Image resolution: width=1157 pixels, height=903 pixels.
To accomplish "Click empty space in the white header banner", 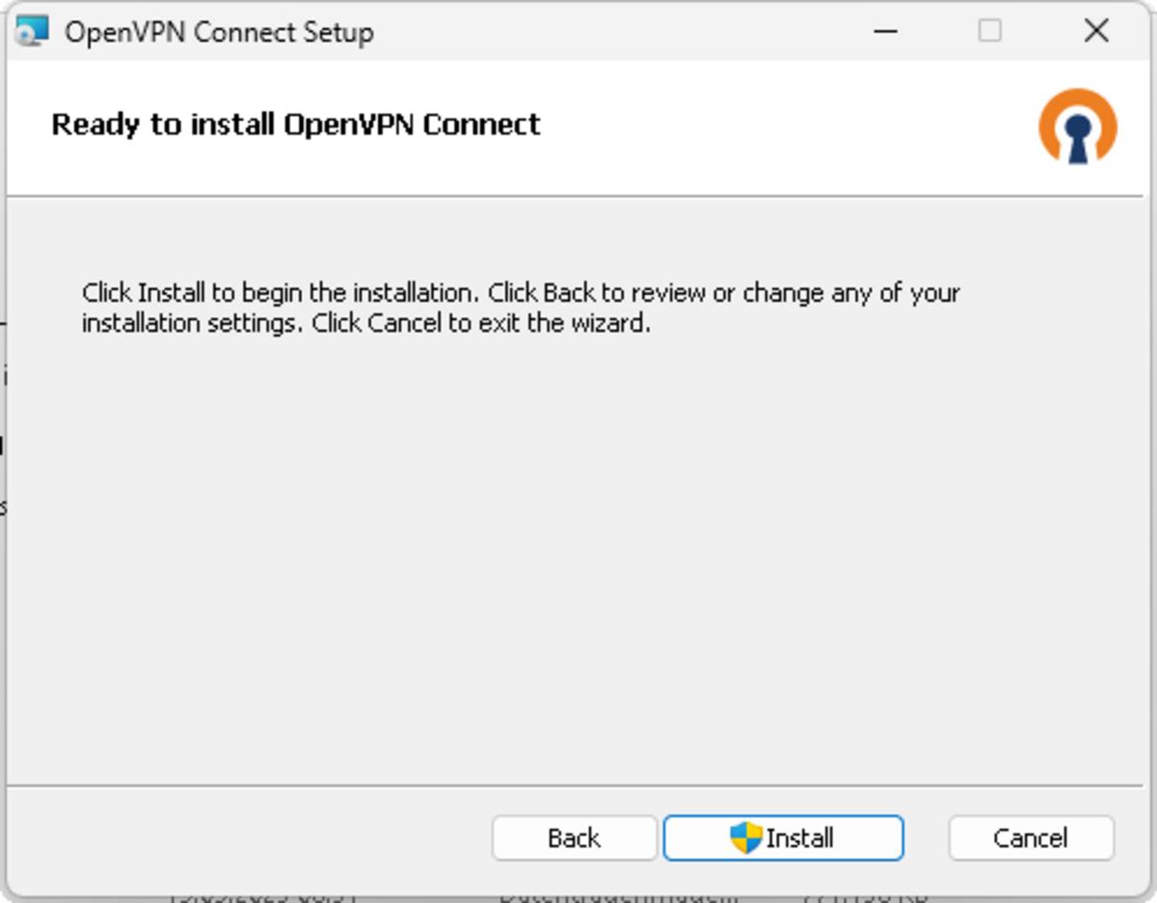I will point(771,125).
